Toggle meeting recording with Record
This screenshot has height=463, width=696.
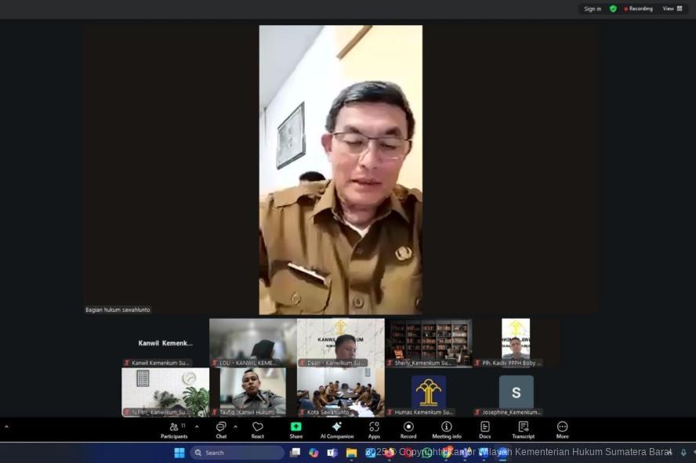click(x=408, y=429)
